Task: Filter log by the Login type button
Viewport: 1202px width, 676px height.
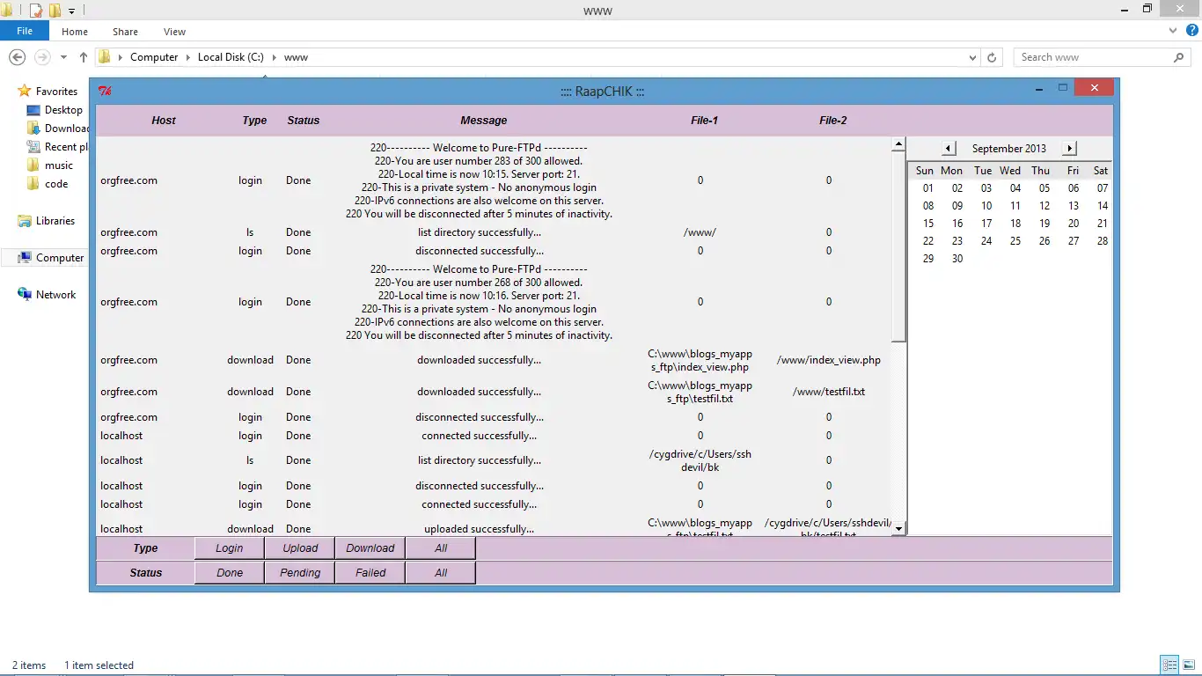Action: [230, 548]
